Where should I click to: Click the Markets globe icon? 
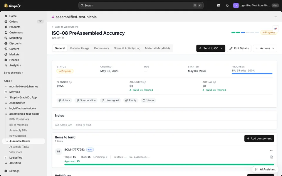point(6,55)
